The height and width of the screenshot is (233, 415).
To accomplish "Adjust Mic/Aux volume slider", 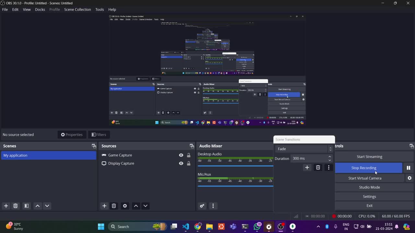I will 235,186.
